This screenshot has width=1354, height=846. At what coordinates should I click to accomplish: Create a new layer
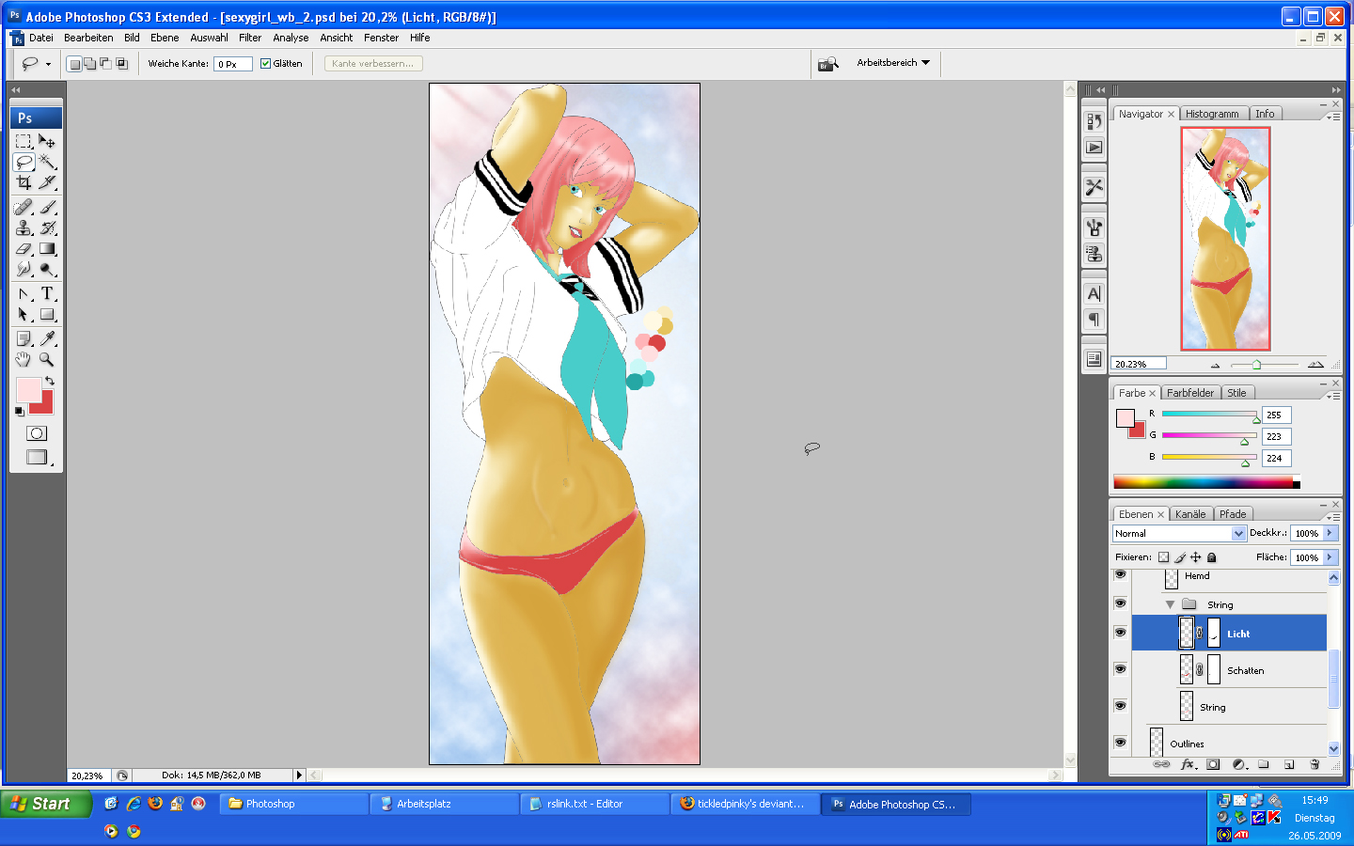[1289, 764]
